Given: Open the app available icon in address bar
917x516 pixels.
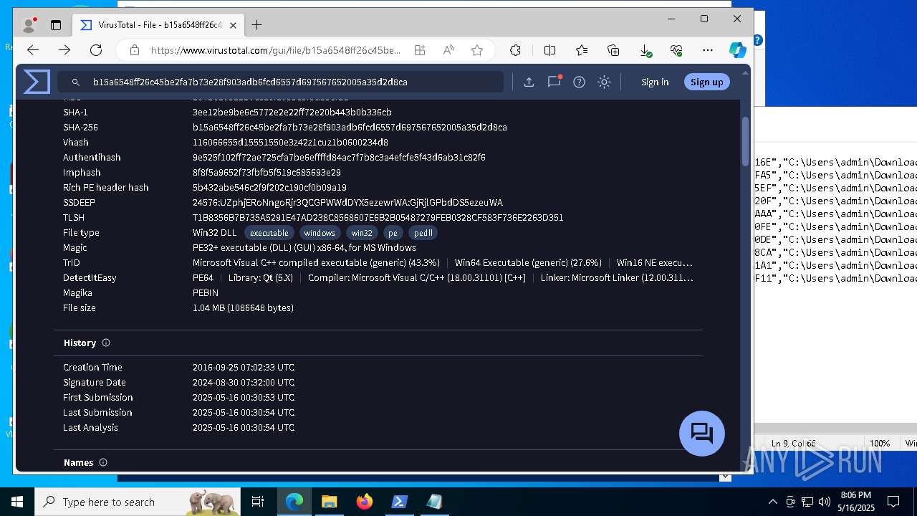Looking at the screenshot, I should pos(420,50).
